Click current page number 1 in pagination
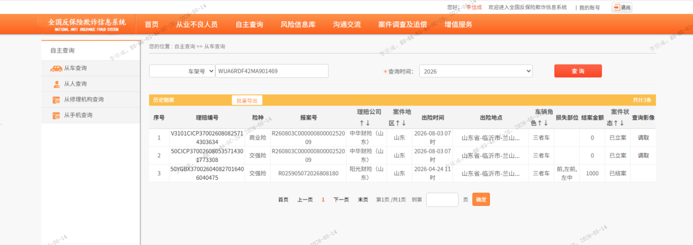Image resolution: width=693 pixels, height=245 pixels. 323,199
